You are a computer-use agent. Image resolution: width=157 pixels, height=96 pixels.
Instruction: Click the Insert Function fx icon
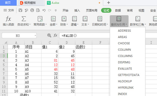point(8,19)
